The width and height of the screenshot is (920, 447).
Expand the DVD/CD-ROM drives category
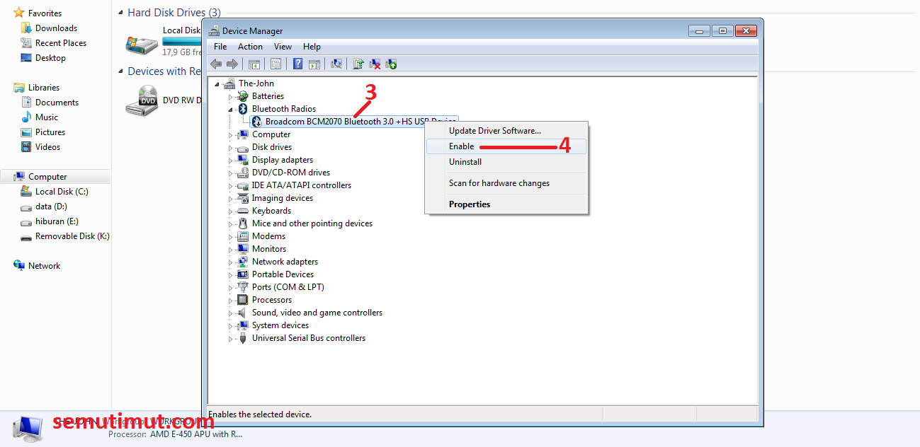(x=231, y=173)
